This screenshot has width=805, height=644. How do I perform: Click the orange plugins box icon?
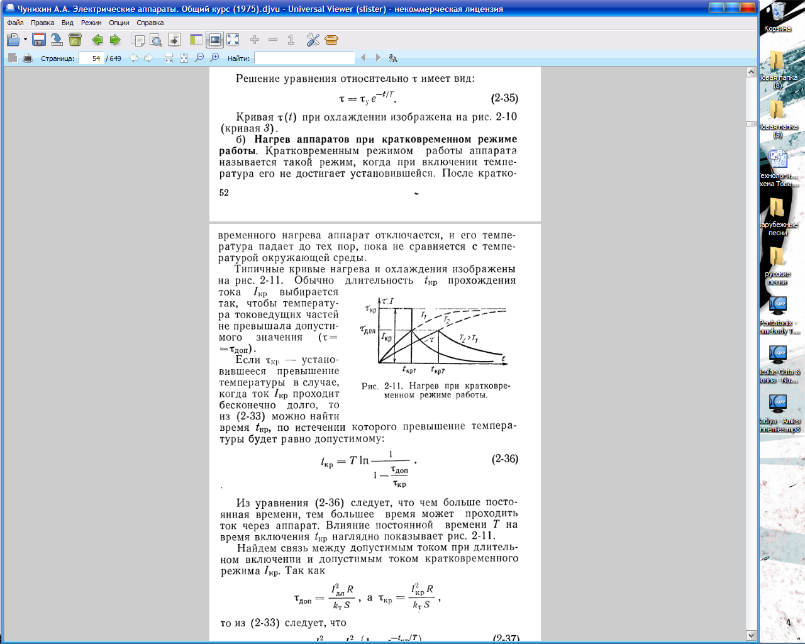point(331,40)
